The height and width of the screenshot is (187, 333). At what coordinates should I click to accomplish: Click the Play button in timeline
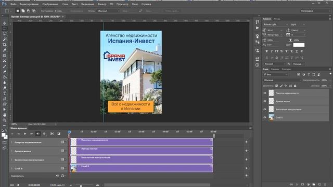click(x=25, y=133)
